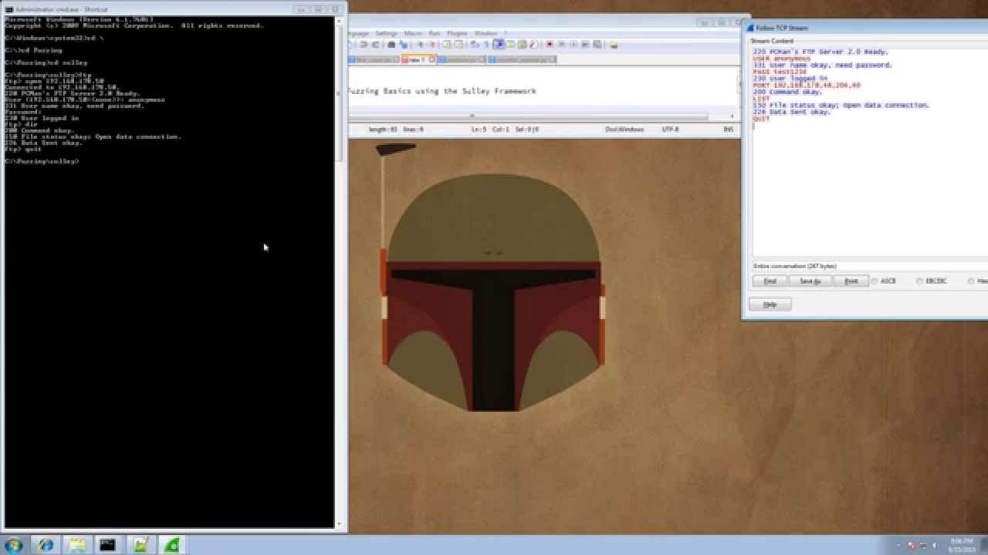Click 'length : 83 lines : 6' status entry

pos(396,129)
